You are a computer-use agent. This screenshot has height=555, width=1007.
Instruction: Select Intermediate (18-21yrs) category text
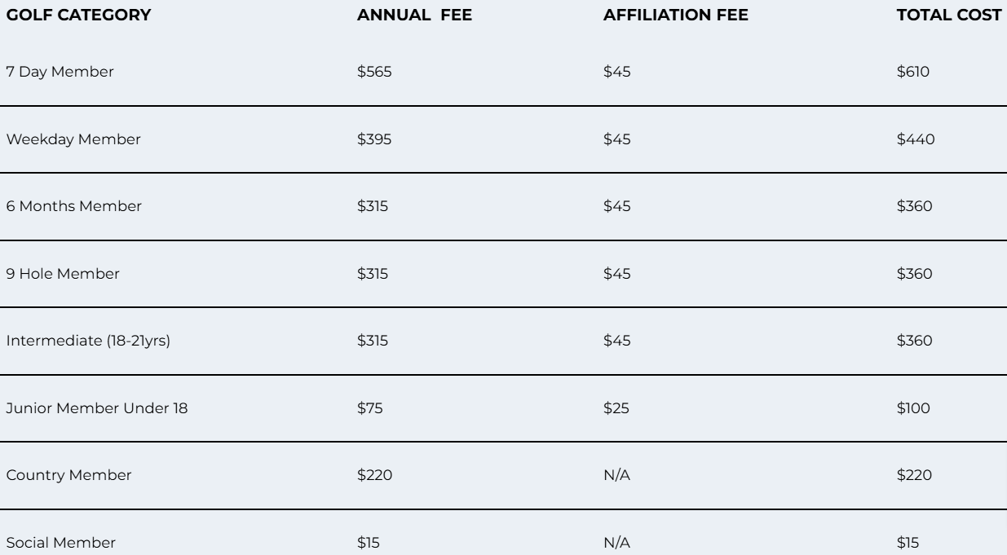point(88,341)
